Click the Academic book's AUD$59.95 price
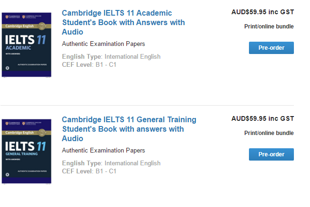This screenshot has width=310, height=207. click(262, 12)
